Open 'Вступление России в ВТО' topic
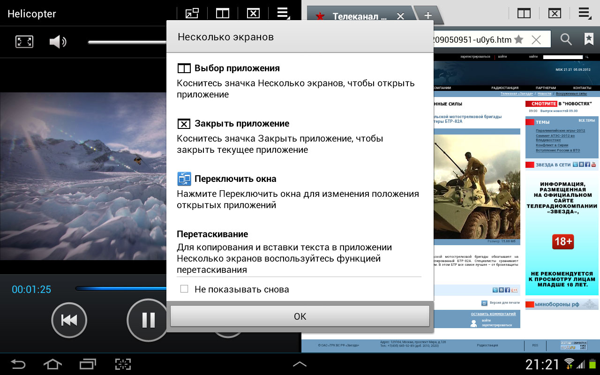The height and width of the screenshot is (375, 600). [558, 150]
